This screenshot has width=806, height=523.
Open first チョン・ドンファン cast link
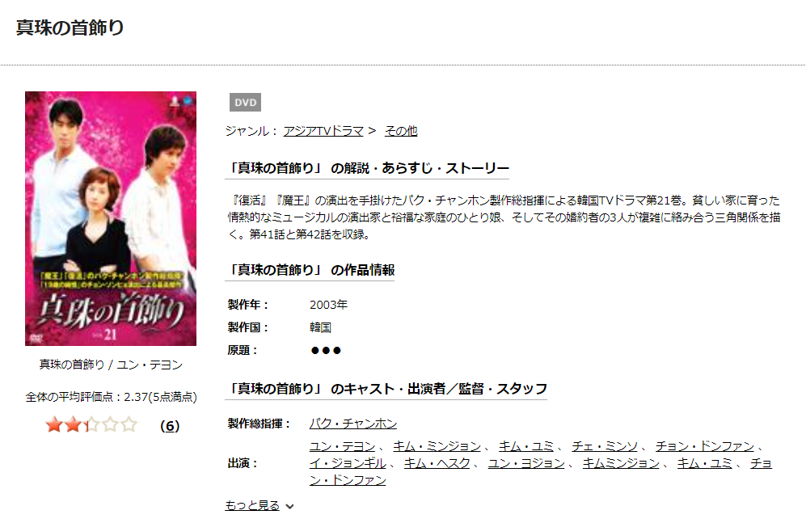point(705,446)
